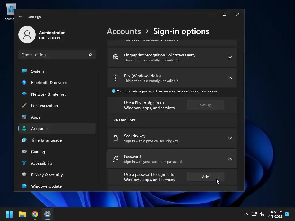Click the fingerprint icon
The width and height of the screenshot is (295, 221).
coord(116,57)
